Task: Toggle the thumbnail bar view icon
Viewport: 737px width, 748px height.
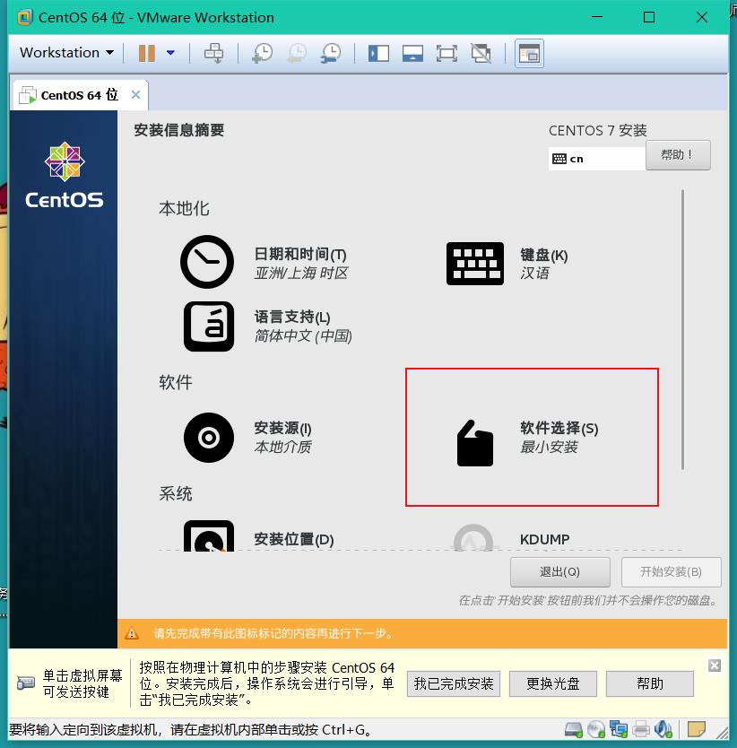Action: click(412, 53)
